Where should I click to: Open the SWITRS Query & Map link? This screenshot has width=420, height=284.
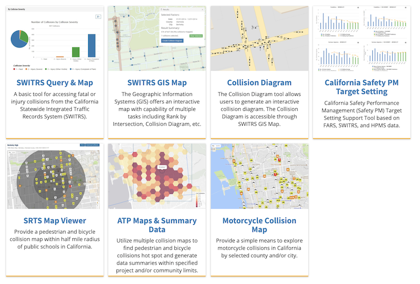(x=55, y=83)
